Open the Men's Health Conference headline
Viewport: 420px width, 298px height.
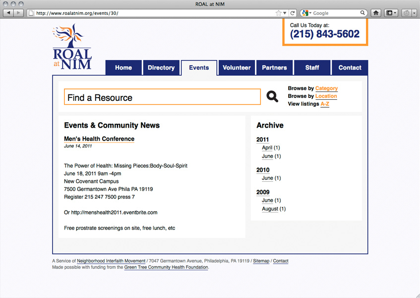tap(99, 139)
